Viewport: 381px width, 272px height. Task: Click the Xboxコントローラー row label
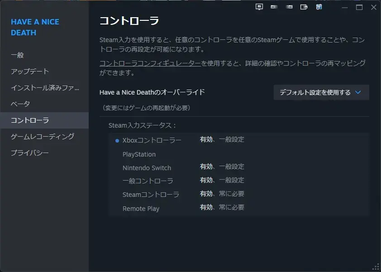[152, 140]
